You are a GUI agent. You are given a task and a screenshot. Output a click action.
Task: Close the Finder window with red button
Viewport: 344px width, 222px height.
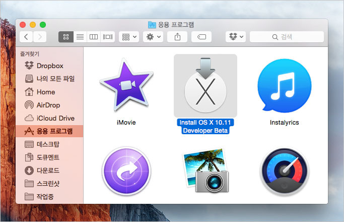[23, 25]
